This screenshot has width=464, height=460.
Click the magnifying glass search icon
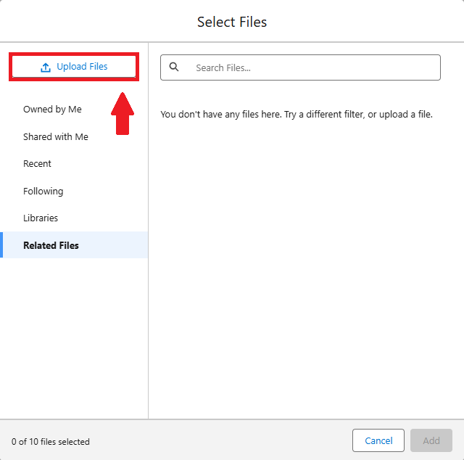coord(174,67)
